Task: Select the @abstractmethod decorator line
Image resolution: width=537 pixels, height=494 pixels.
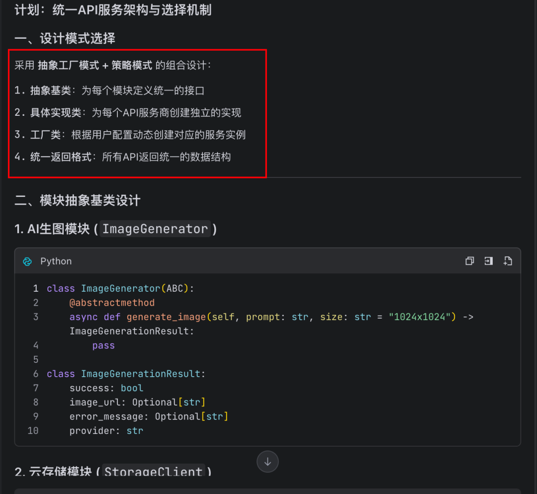Action: 112,302
